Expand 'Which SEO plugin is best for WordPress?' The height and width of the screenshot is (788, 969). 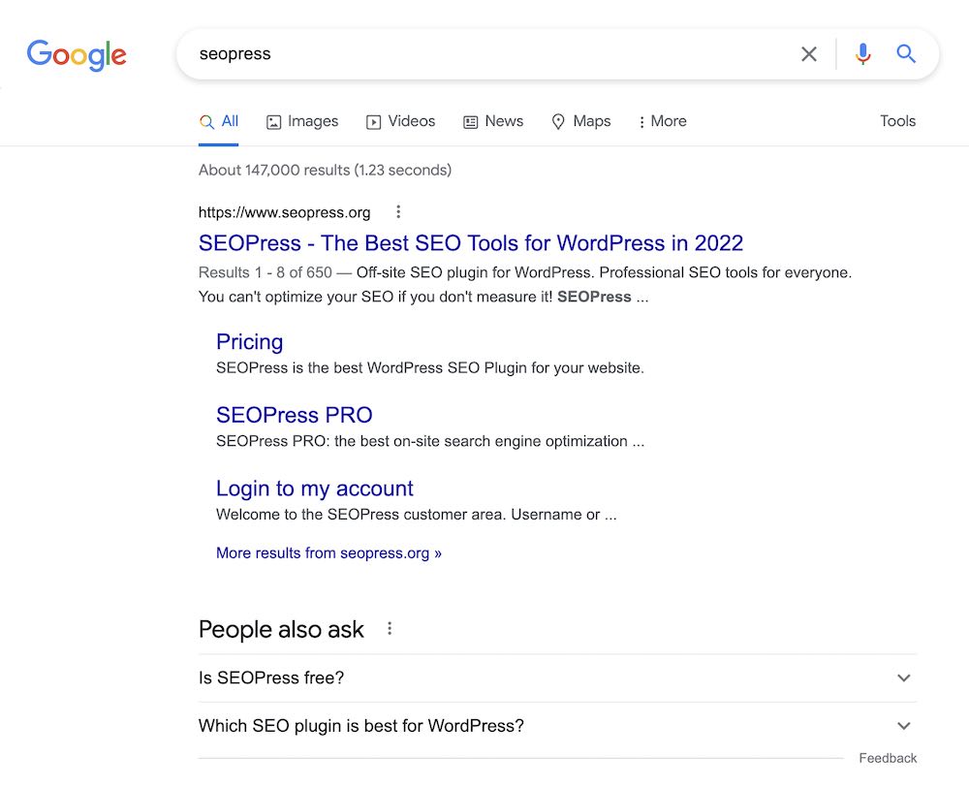[x=557, y=726]
